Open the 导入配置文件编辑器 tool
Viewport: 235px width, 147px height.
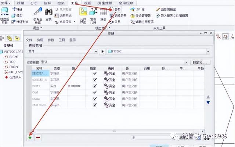[172, 15]
